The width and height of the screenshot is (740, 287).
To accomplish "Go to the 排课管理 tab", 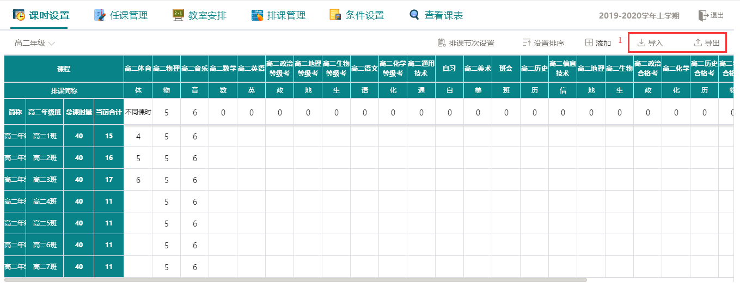I will tap(278, 15).
